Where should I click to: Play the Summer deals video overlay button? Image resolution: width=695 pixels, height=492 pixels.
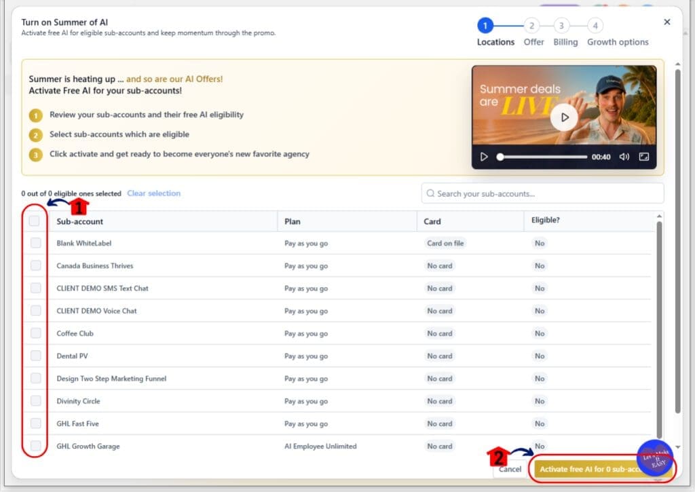click(564, 117)
